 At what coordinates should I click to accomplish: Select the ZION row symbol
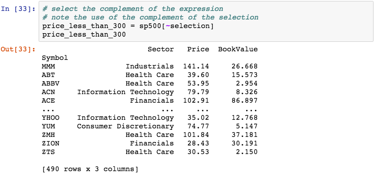(x=51, y=144)
